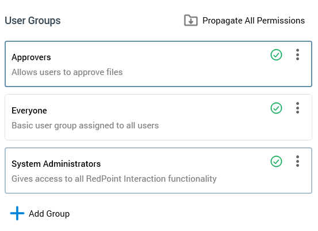This screenshot has width=318, height=231.
Task: Open the Everyone group three-dot menu
Action: click(297, 108)
